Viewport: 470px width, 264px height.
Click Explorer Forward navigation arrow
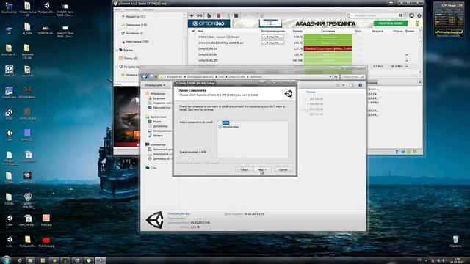coord(151,76)
